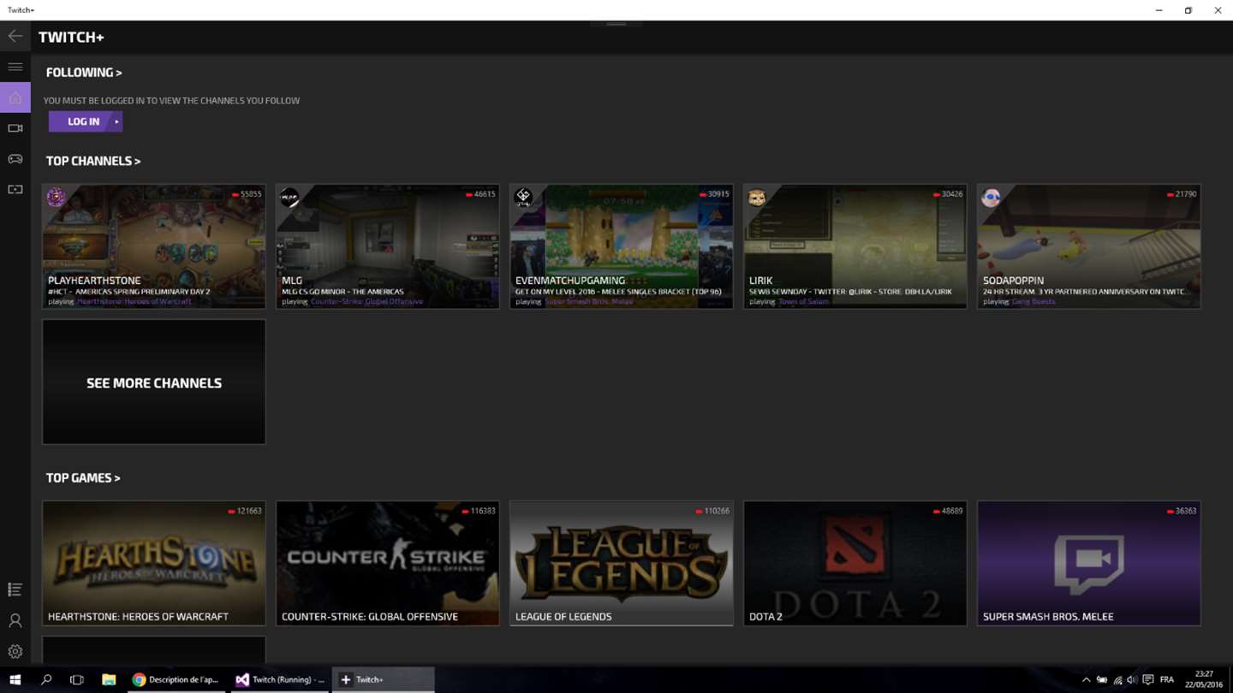
Task: Select the Home icon in sidebar
Action: pyautogui.click(x=15, y=98)
